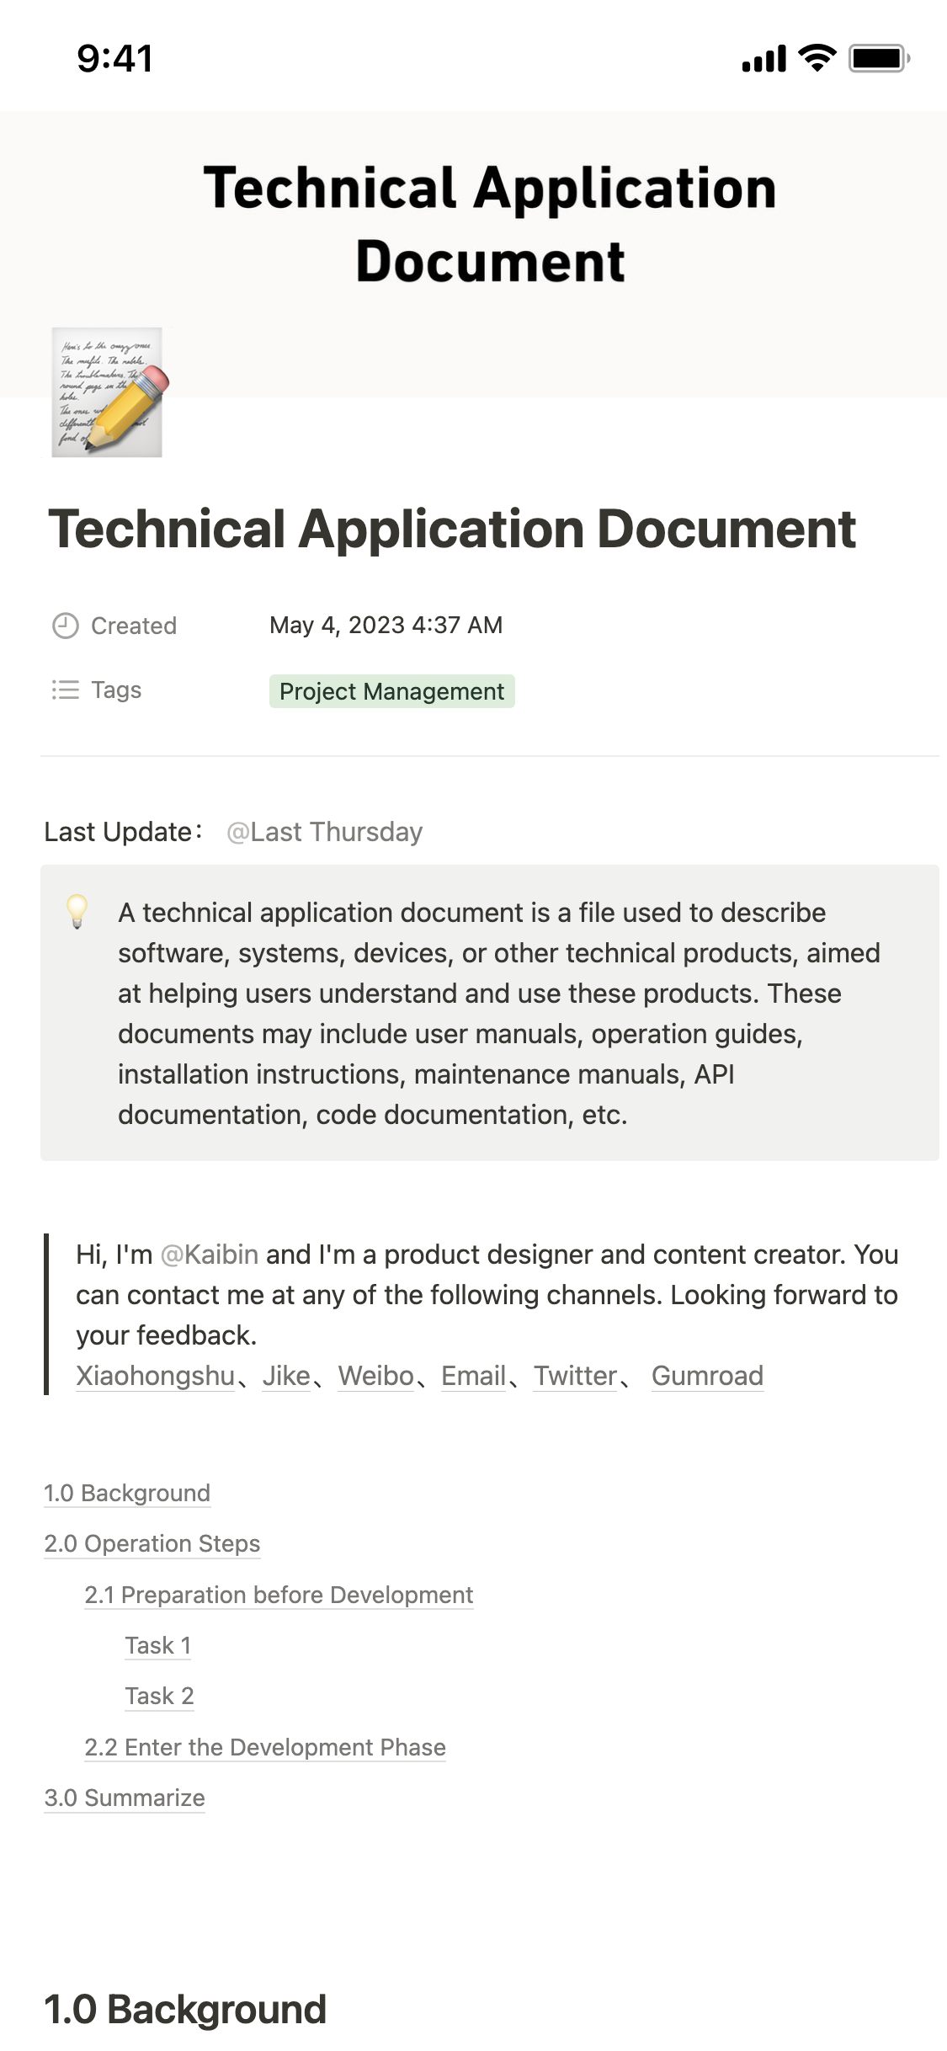Jump to 1.0 Background in contents
The image size is (947, 2051).
(x=127, y=1493)
